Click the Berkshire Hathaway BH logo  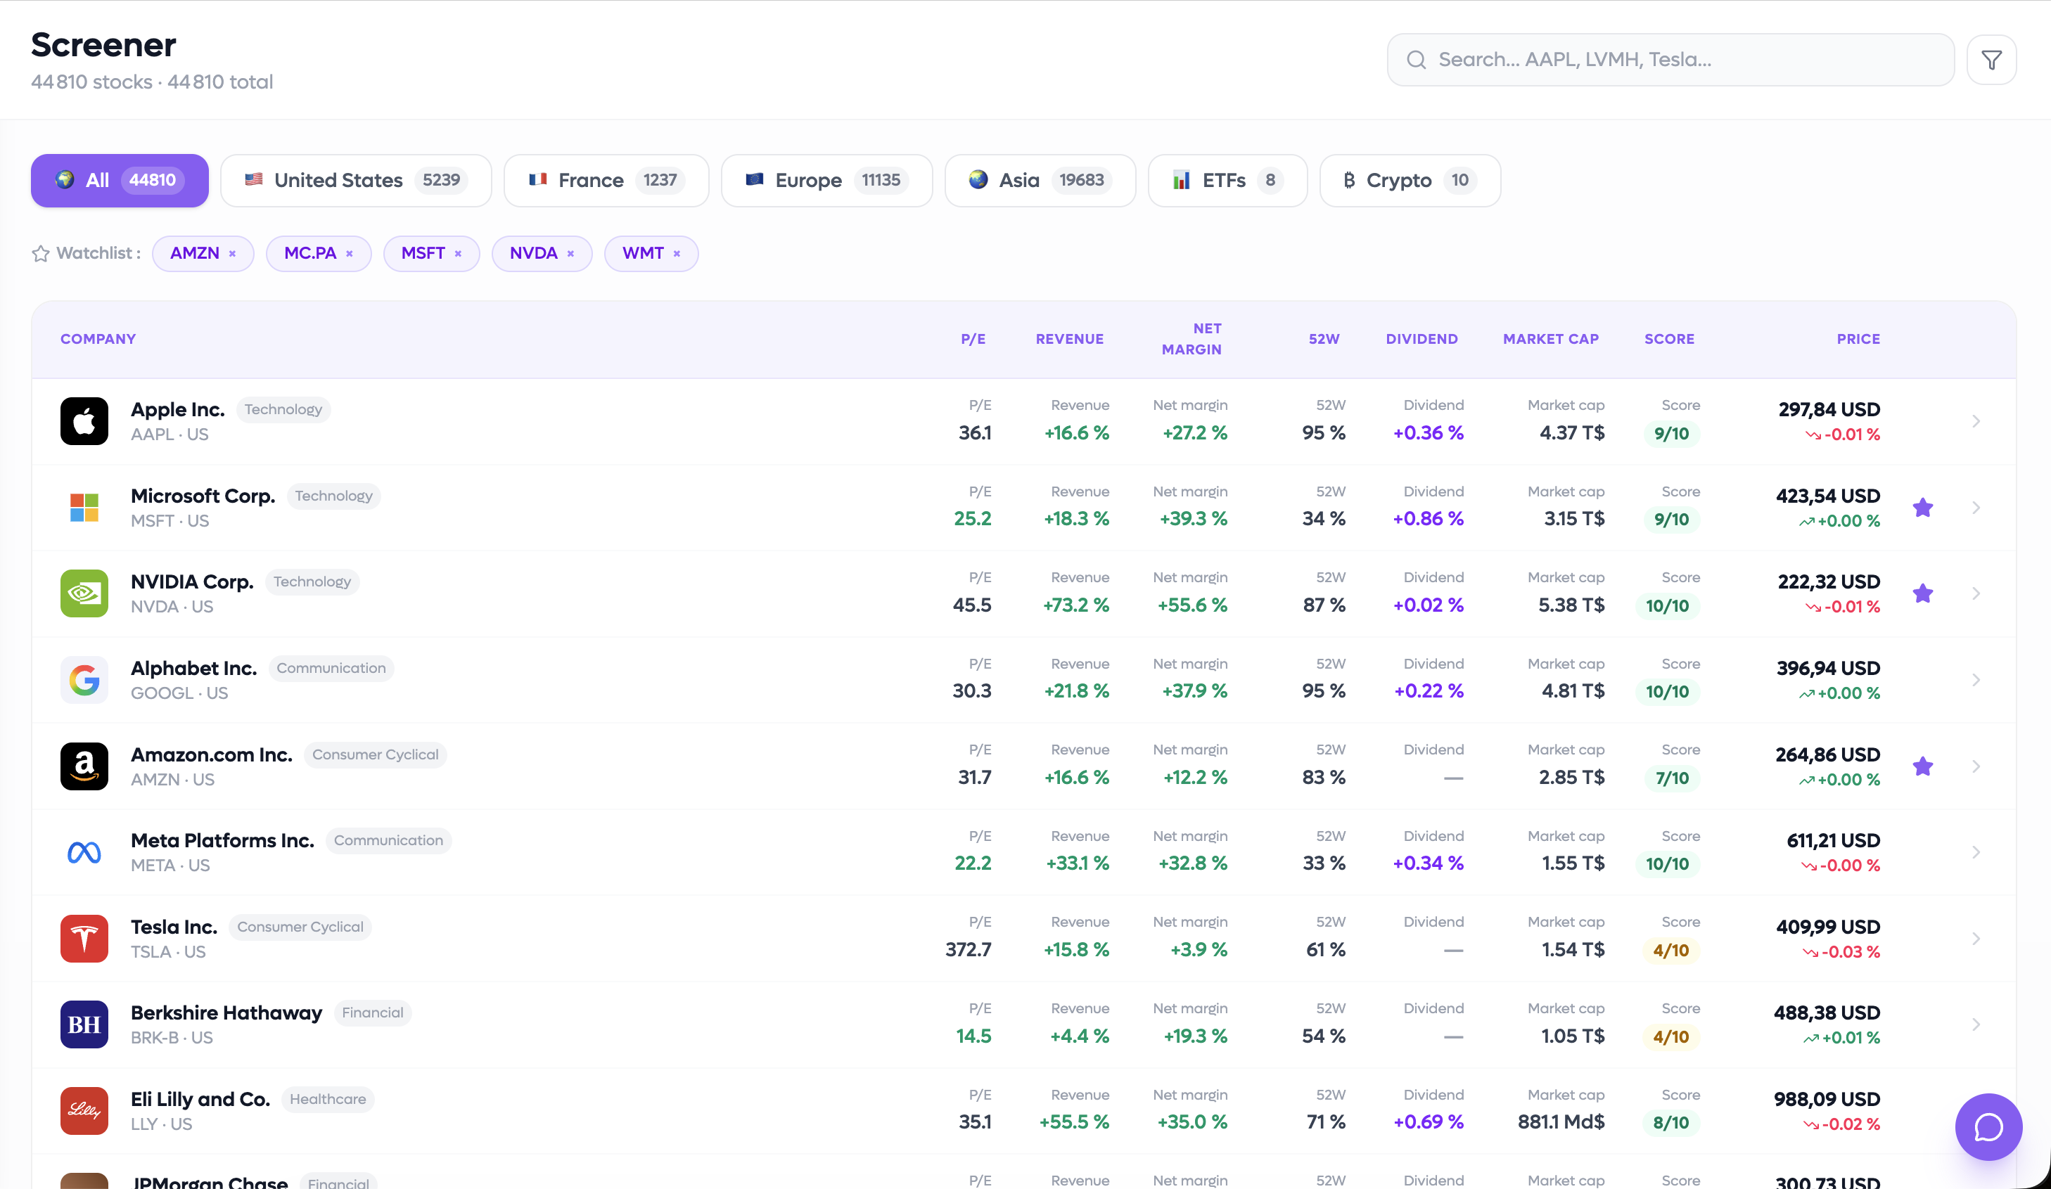click(x=84, y=1024)
